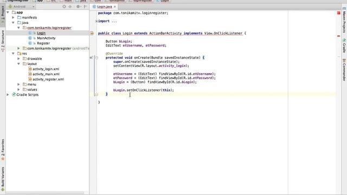Viewport: 347px width, 195px height.
Task: Expand the folded import block
Action: coord(97,21)
